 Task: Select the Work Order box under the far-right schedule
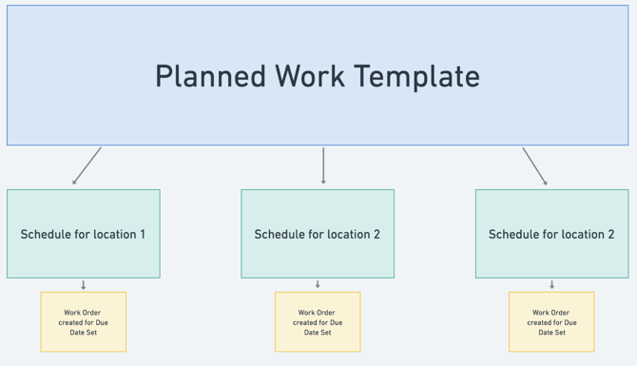[x=551, y=321]
